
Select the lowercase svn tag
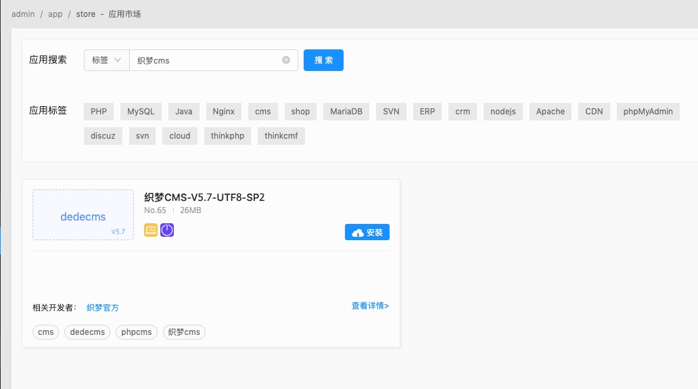pos(143,136)
